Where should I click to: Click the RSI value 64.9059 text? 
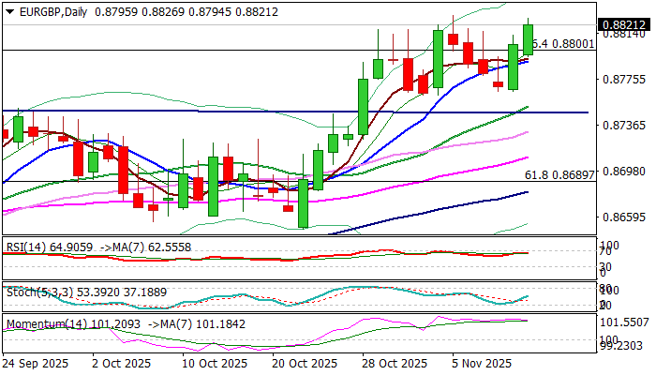click(x=69, y=247)
